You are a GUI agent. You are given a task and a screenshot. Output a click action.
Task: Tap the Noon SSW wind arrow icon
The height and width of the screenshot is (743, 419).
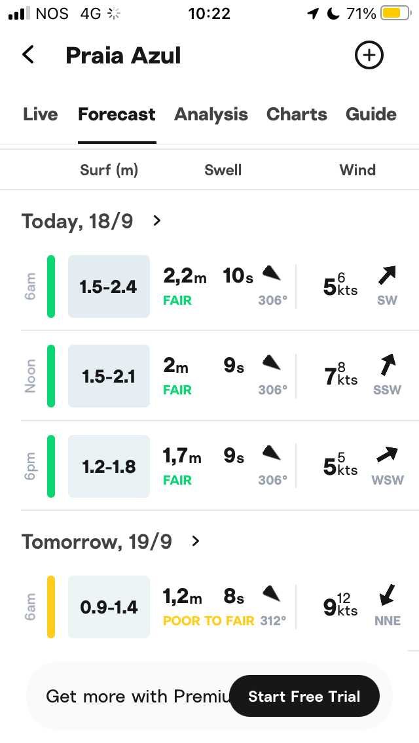[x=387, y=364]
